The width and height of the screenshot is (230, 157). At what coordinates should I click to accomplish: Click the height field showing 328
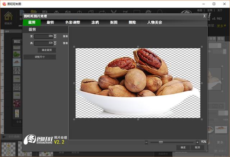pos(44,43)
